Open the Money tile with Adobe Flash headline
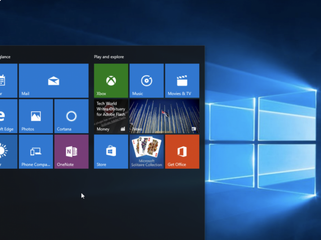This screenshot has width=321, height=240. 111,116
